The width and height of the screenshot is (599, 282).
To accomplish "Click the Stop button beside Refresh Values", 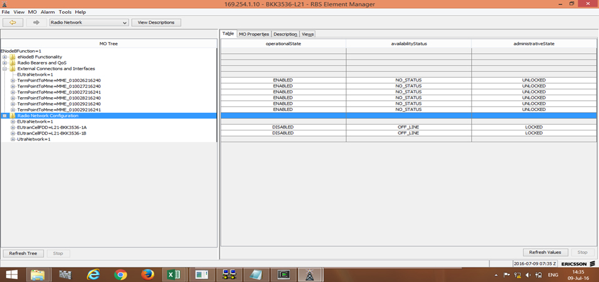I will click(x=583, y=253).
